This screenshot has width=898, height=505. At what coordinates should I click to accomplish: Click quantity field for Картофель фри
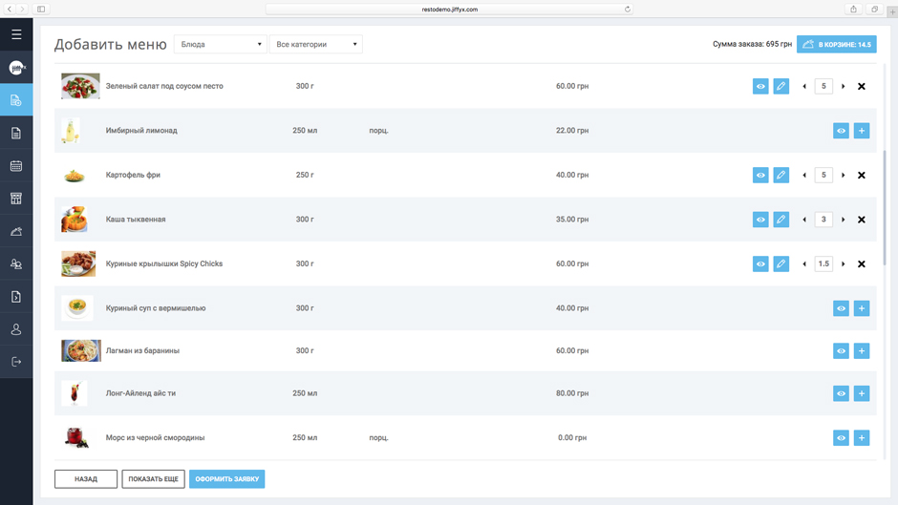point(823,176)
